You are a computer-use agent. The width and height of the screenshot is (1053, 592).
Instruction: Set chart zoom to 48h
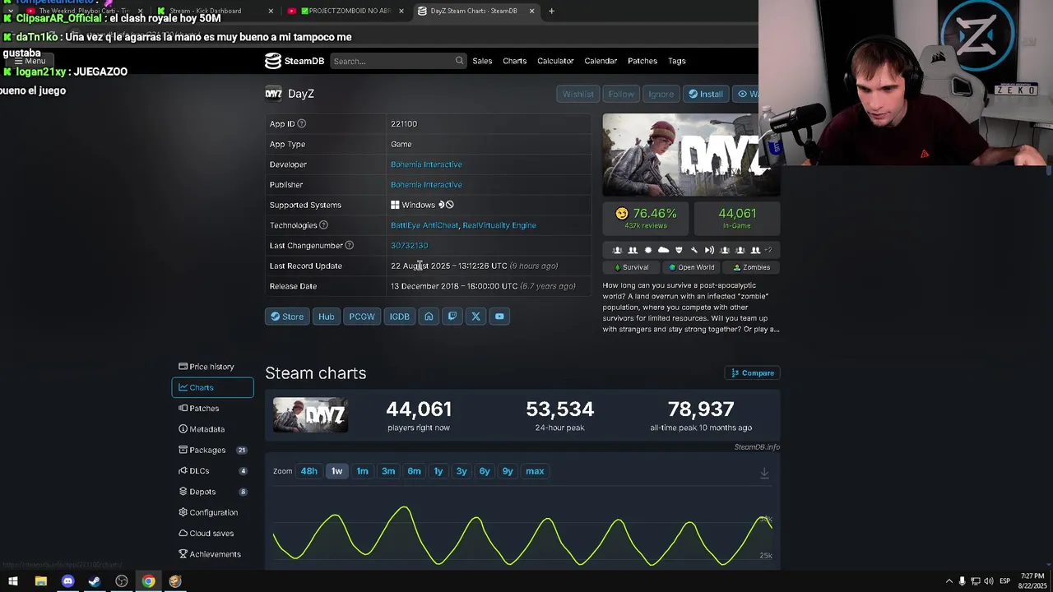coord(308,471)
